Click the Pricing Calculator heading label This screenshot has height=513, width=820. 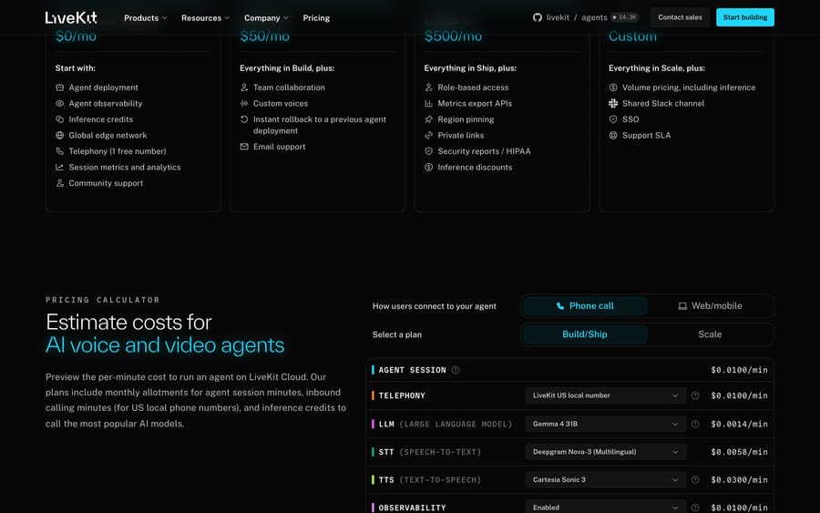pyautogui.click(x=102, y=300)
